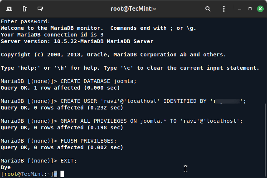Click the redacted password in CREATE USER line

tap(227, 101)
